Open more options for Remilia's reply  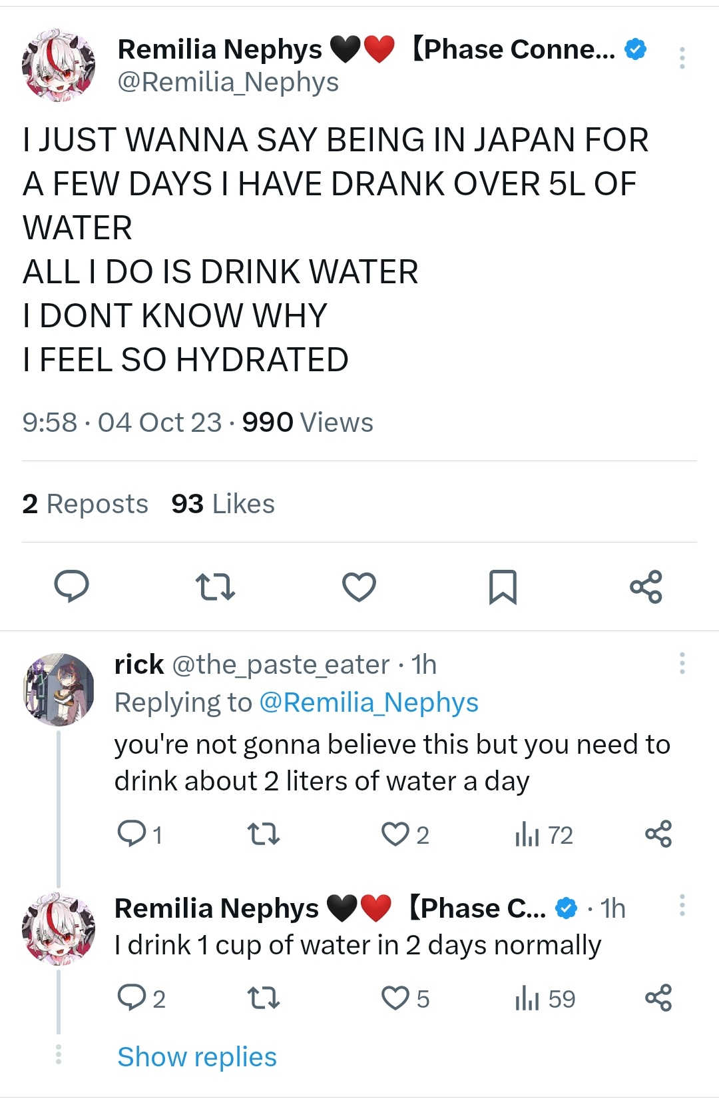(x=682, y=906)
